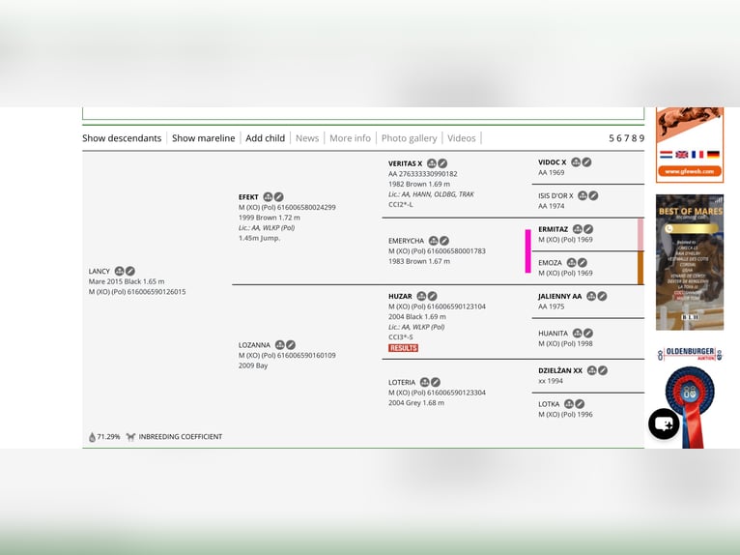
Task: Open pedigree icon next to VERITAS X
Action: tap(432, 164)
